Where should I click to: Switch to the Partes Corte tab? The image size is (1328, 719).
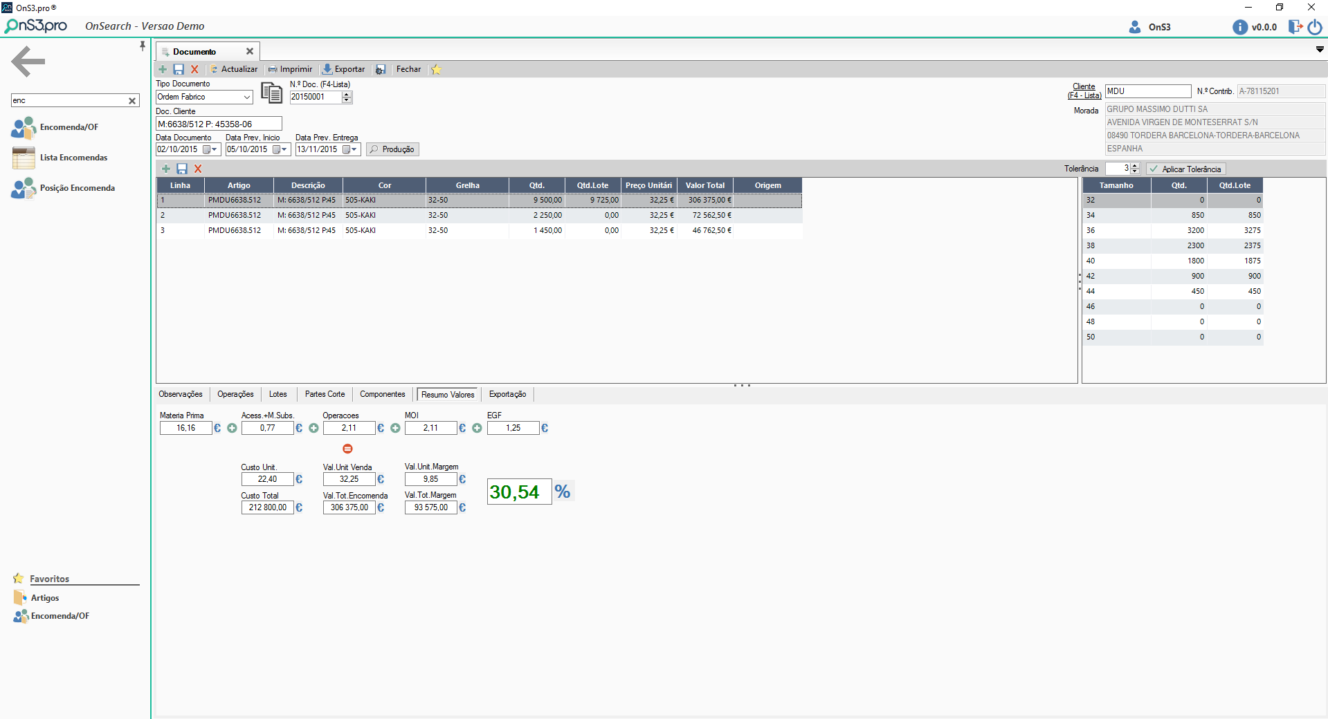(325, 395)
